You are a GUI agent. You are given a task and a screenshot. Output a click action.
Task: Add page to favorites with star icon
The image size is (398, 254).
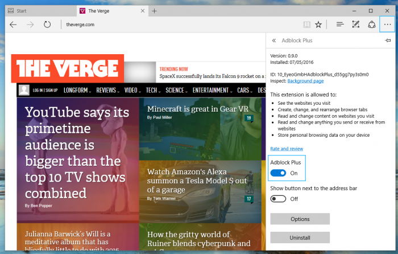(x=319, y=24)
